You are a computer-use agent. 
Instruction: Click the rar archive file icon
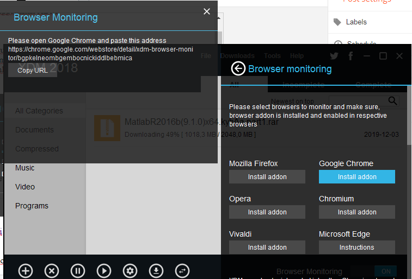pos(107,128)
